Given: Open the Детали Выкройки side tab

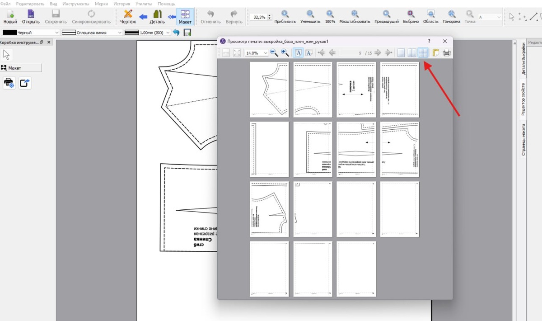Looking at the screenshot, I should tap(523, 58).
